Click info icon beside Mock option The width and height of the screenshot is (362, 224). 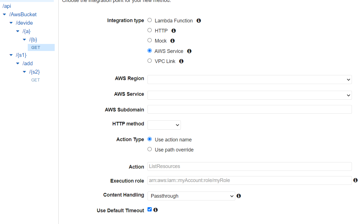tap(172, 41)
